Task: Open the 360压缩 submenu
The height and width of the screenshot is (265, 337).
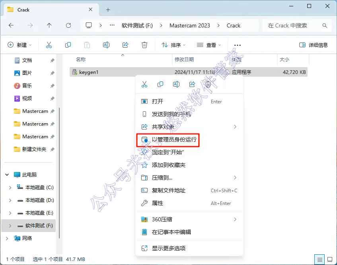Action: click(x=189, y=219)
